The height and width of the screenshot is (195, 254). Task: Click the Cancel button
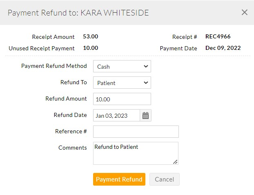pos(164,179)
